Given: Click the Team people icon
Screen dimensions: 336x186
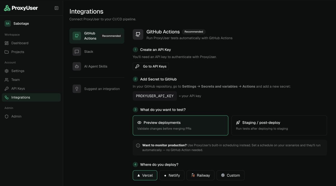Looking at the screenshot, I should click(7, 80).
